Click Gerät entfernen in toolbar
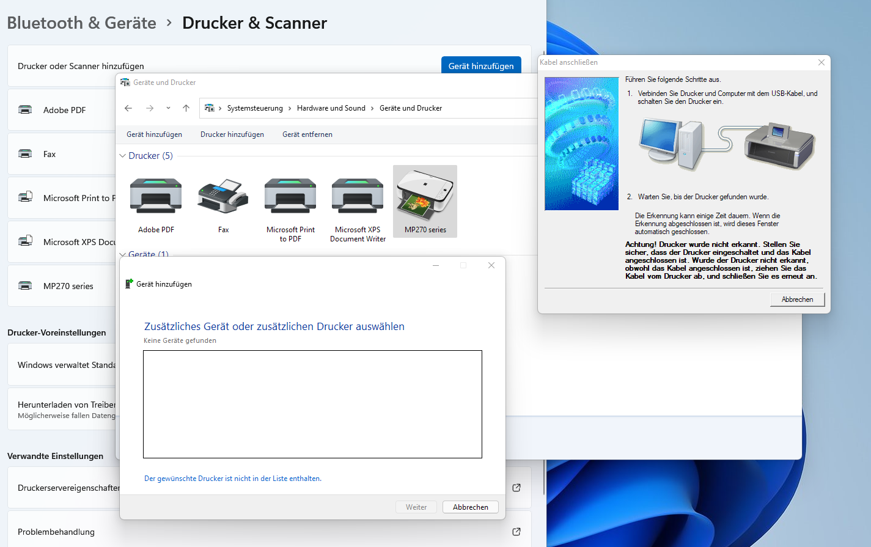Viewport: 871px width, 547px height. pos(307,134)
